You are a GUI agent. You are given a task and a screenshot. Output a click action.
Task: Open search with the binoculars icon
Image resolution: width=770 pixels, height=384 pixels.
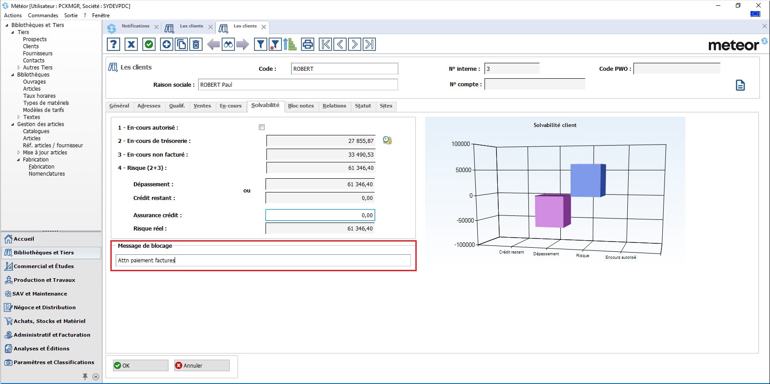(228, 44)
